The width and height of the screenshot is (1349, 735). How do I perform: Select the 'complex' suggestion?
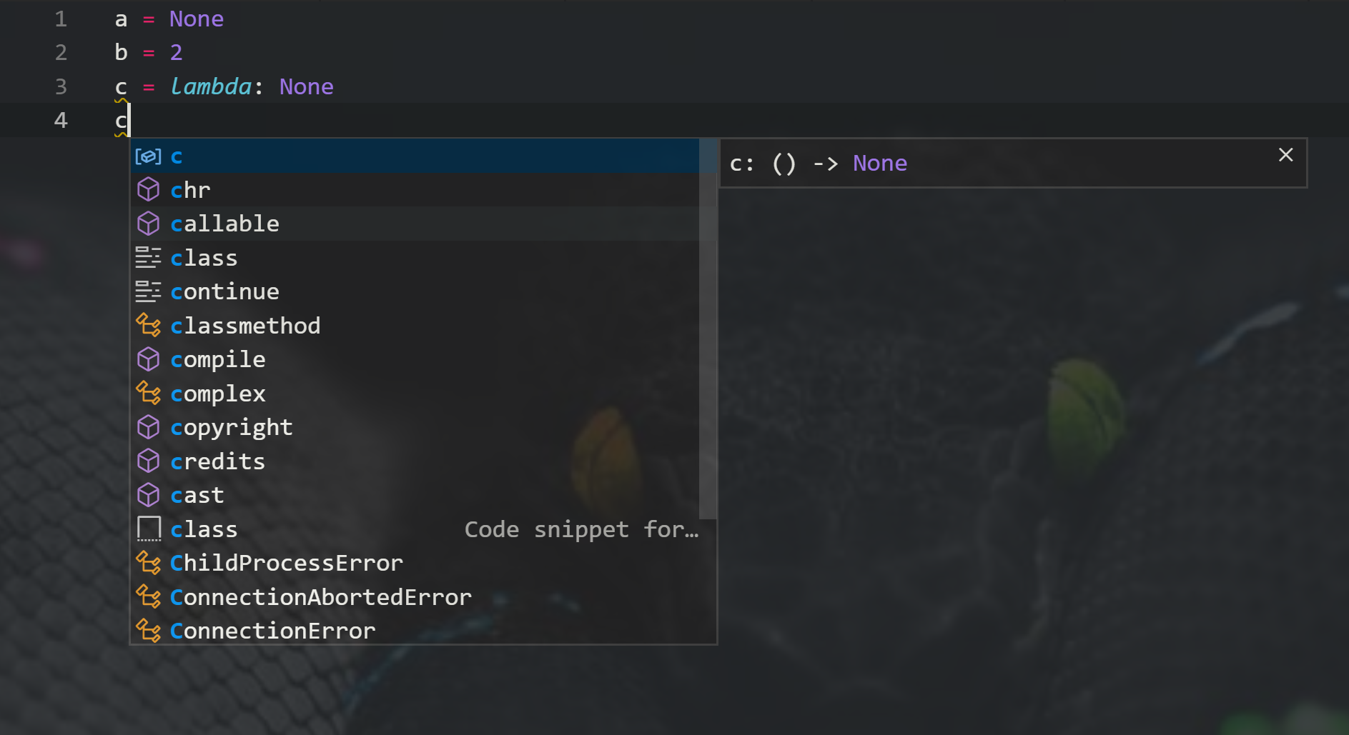click(415, 394)
